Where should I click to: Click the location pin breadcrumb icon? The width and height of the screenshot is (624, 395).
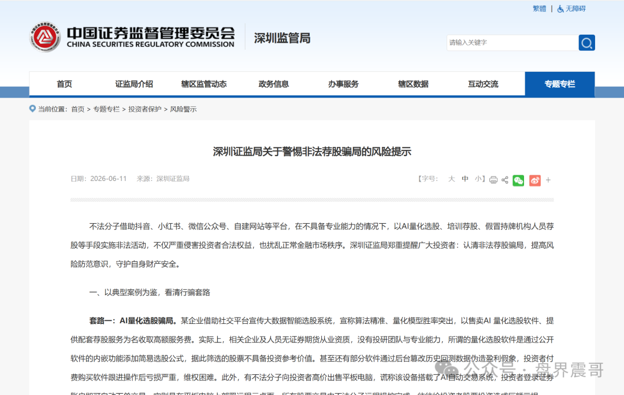coord(32,108)
